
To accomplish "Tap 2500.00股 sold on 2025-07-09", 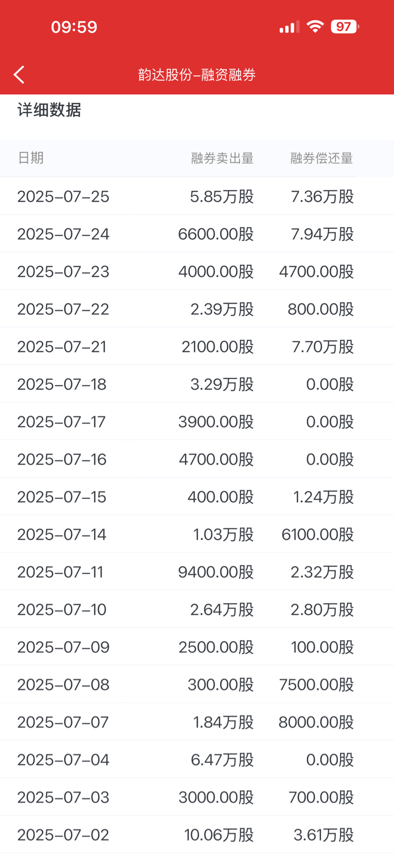I will point(216,647).
